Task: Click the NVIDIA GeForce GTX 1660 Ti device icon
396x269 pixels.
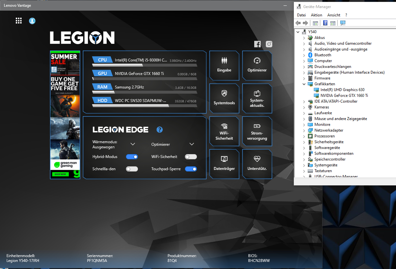Action: tap(316, 96)
